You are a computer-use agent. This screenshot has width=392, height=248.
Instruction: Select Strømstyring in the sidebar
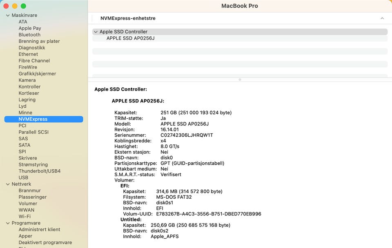click(33, 164)
